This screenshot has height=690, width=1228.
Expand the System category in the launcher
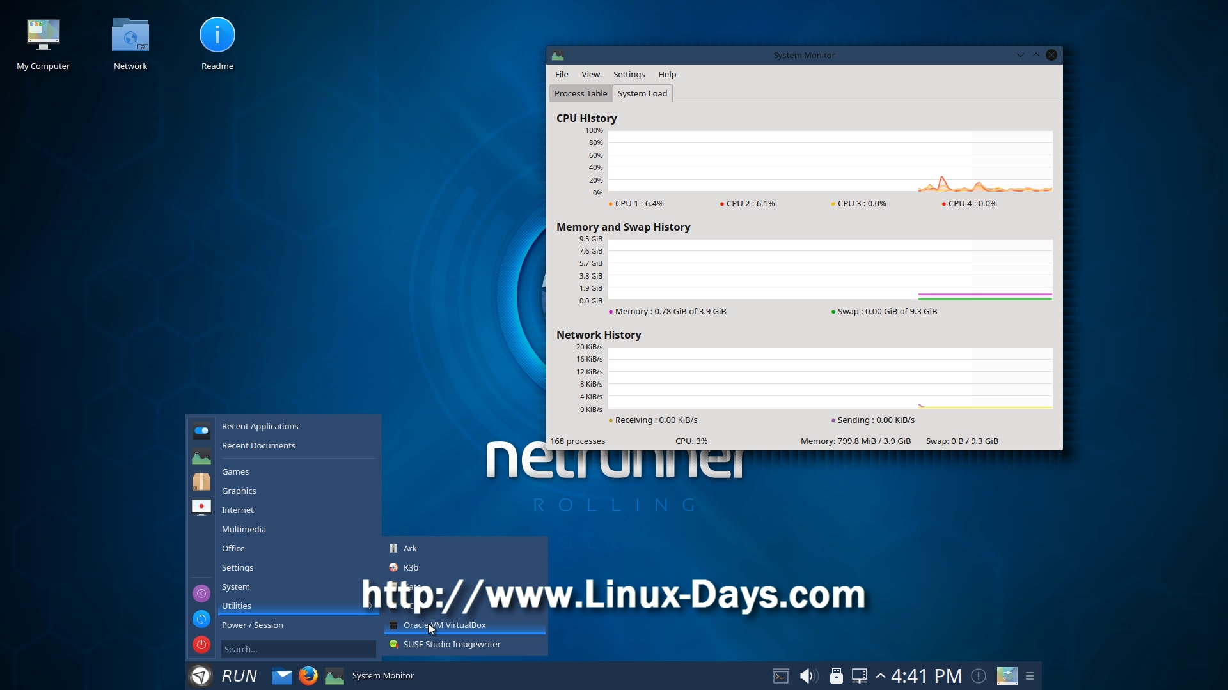point(298,587)
